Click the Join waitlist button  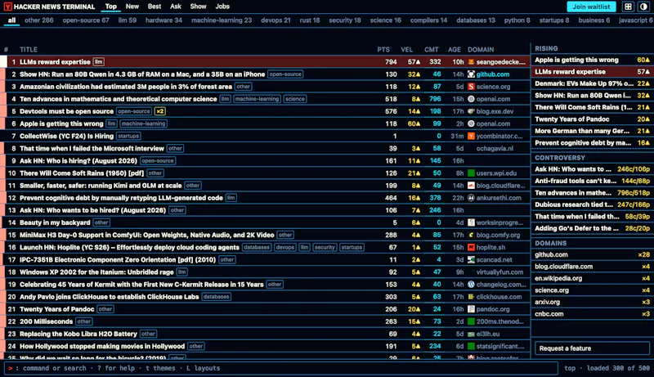tap(591, 7)
